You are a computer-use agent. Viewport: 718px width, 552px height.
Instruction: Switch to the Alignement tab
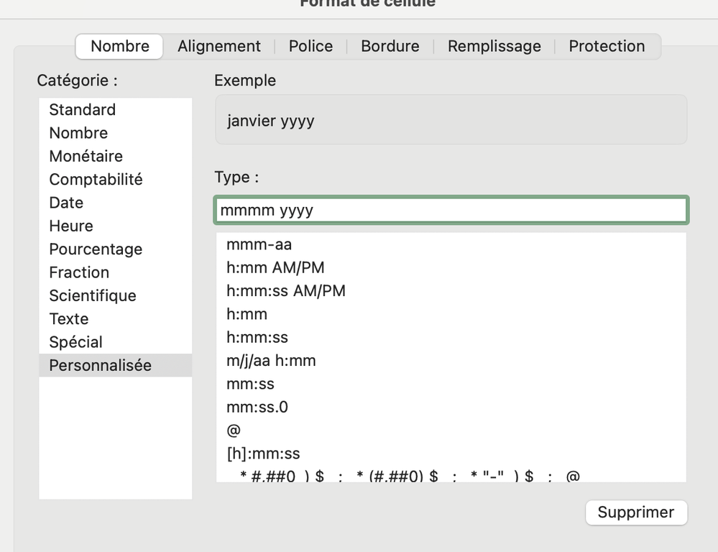click(x=219, y=46)
